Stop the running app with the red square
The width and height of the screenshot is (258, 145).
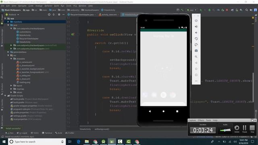[x=227, y=10]
